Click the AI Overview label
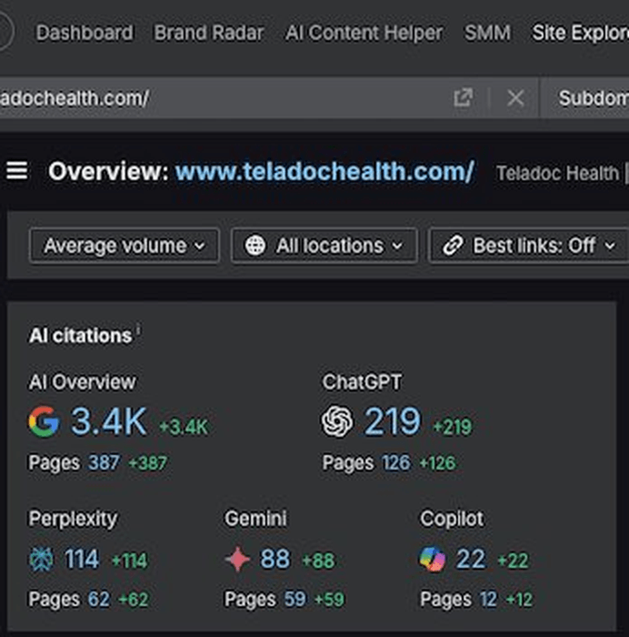 [x=83, y=382]
